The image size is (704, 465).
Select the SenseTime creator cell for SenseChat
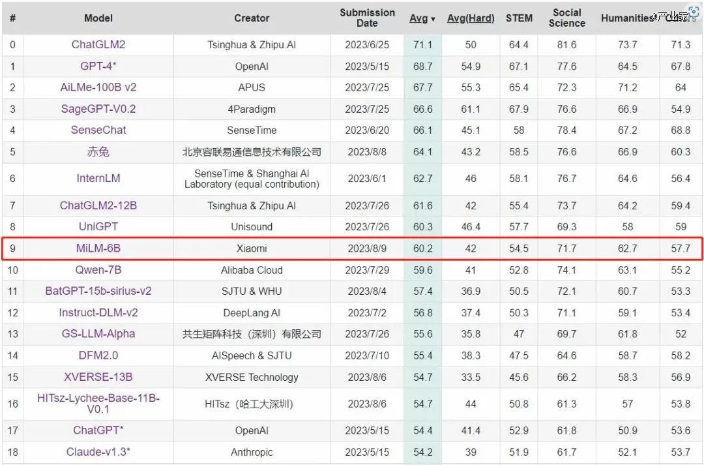252,130
